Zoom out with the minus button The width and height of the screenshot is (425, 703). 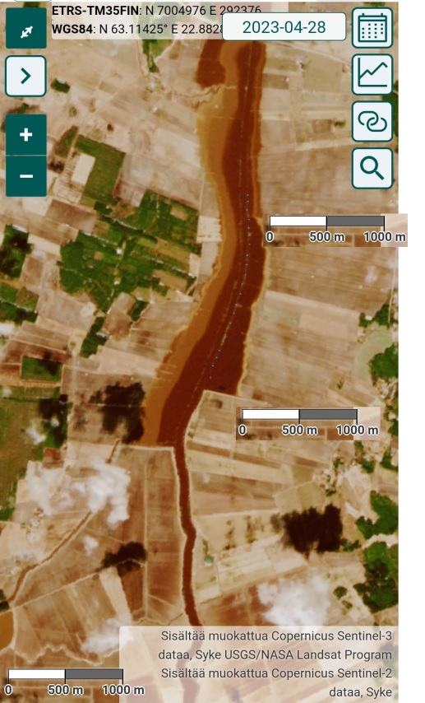click(26, 176)
